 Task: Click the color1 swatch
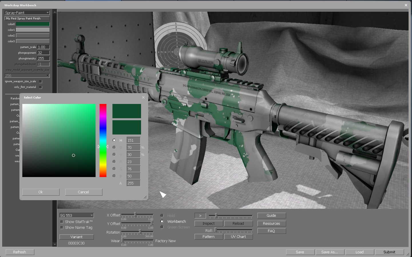33,30
